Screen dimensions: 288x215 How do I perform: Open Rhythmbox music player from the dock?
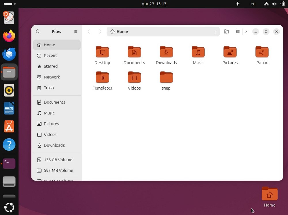[x=9, y=90]
